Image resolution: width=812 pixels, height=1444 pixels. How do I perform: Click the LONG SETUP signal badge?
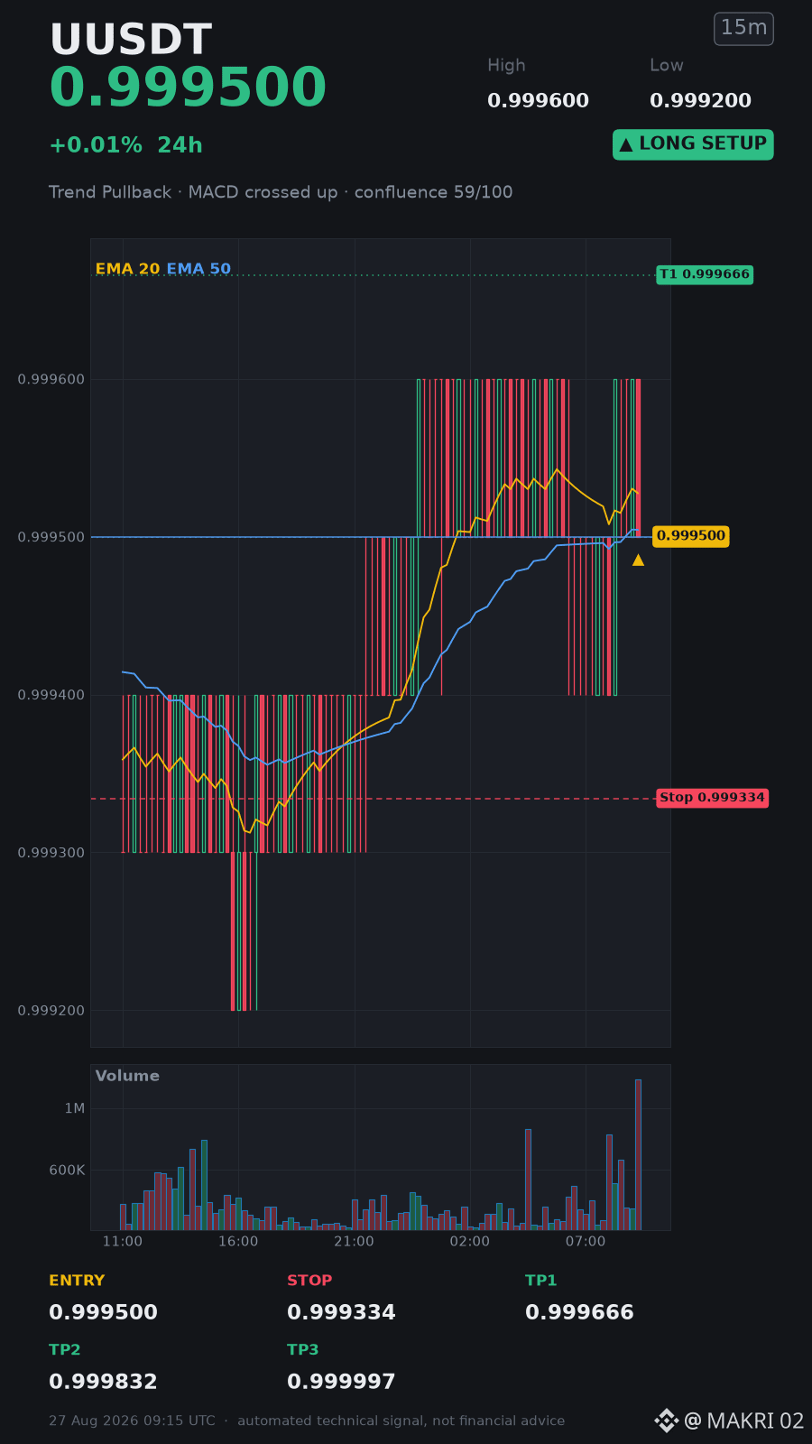click(693, 144)
